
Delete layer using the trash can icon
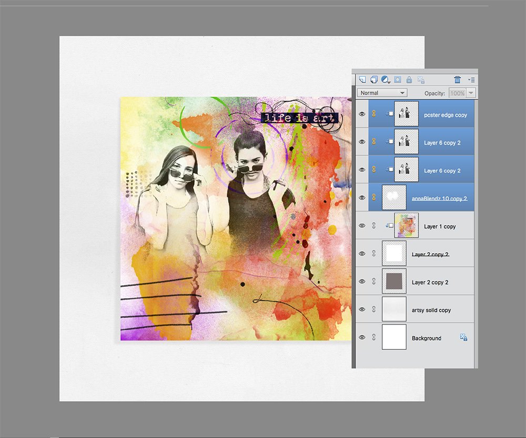click(x=457, y=79)
